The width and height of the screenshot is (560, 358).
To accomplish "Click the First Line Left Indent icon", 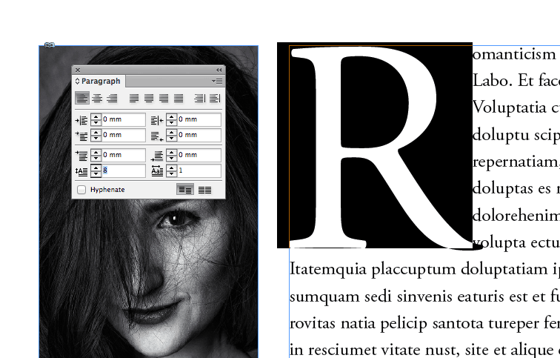I will click(81, 136).
